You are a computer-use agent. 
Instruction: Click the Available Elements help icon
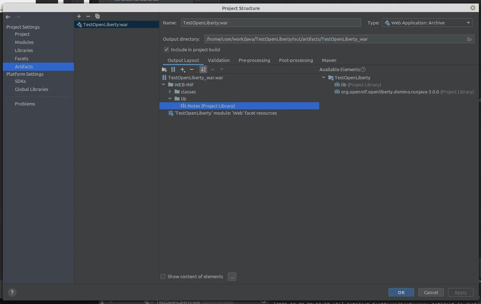[363, 70]
